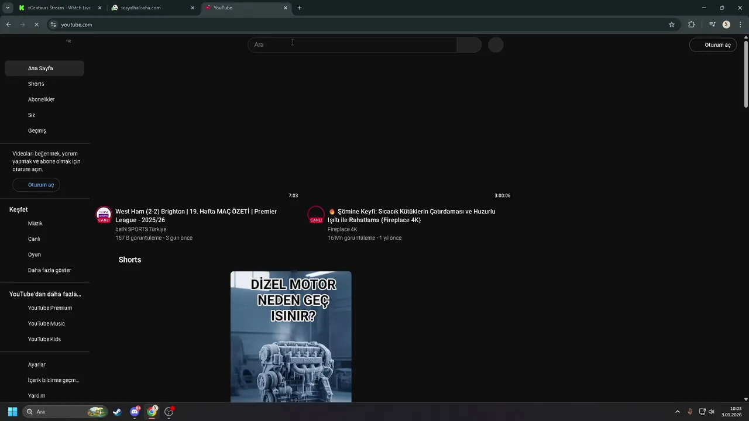Select the YouTube tab
This screenshot has width=749, height=421.
(x=246, y=8)
